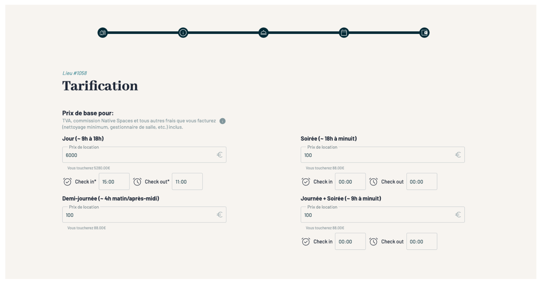The width and height of the screenshot is (543, 284).
Task: Click the Jour check-out clock icon
Action: (x=137, y=182)
